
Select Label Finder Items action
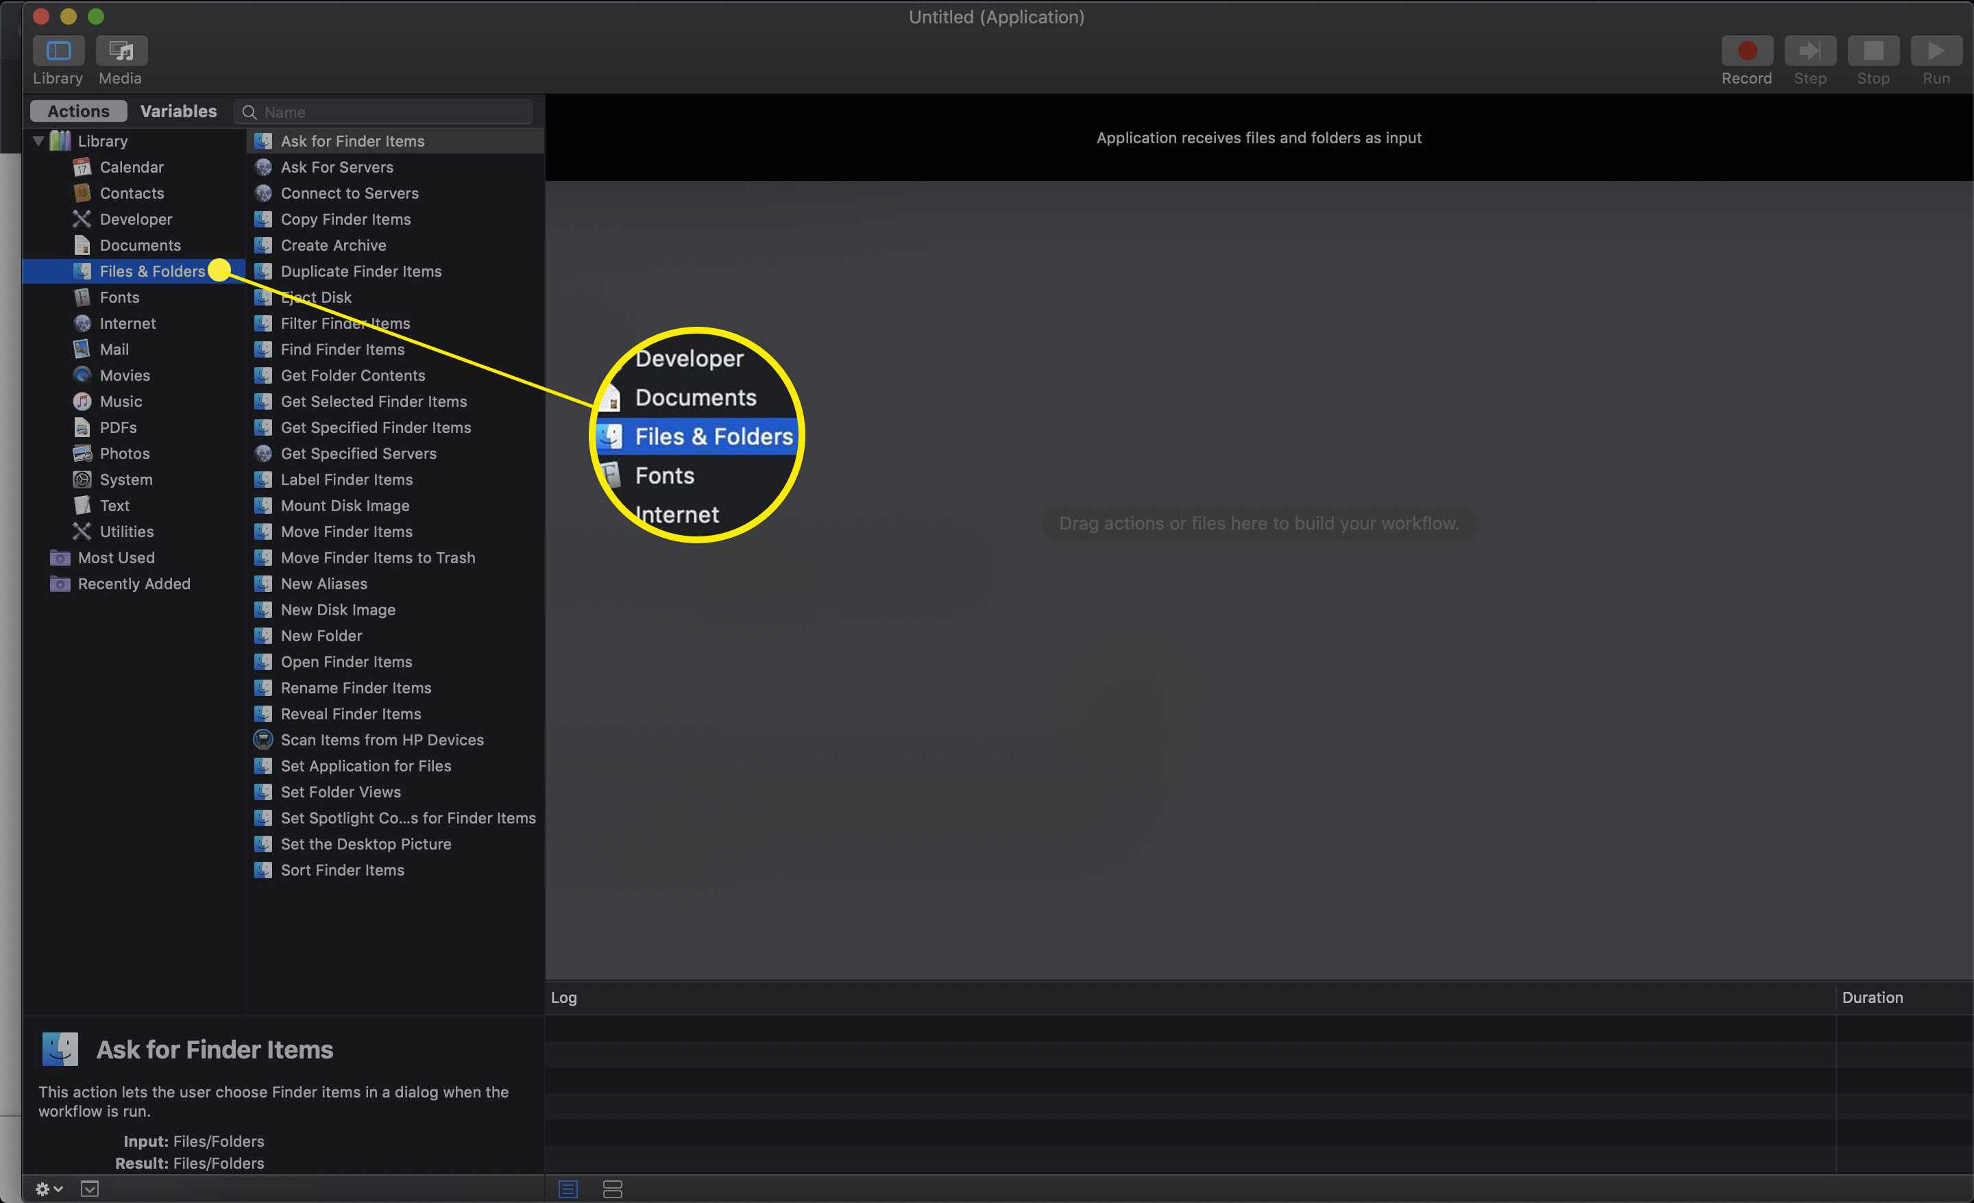(x=395, y=479)
